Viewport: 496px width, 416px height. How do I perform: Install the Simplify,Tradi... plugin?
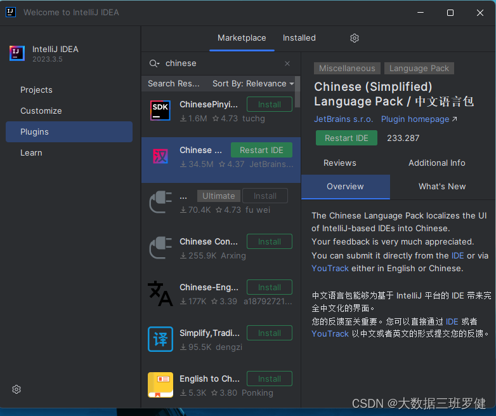[270, 333]
